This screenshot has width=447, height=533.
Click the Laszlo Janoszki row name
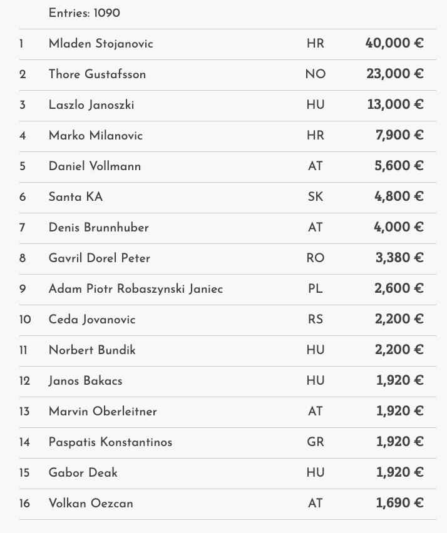tap(91, 105)
